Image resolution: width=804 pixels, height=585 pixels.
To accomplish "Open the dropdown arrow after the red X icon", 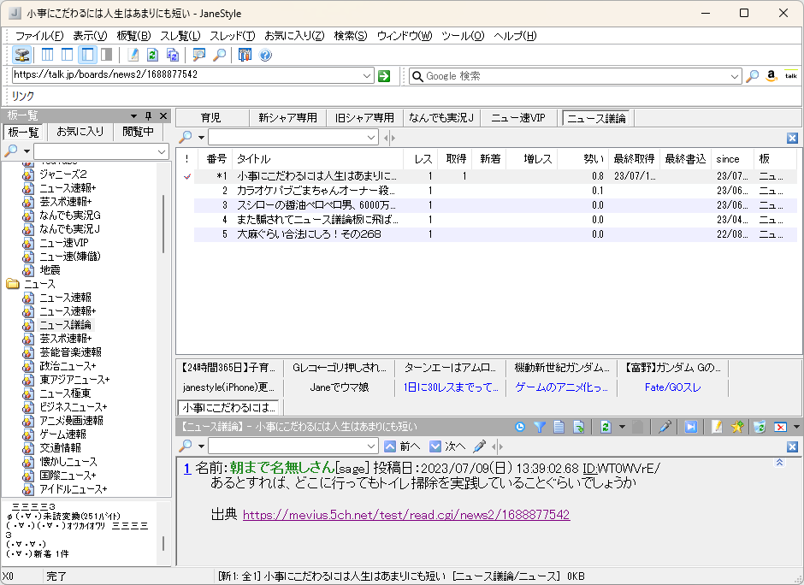I will 796,427.
